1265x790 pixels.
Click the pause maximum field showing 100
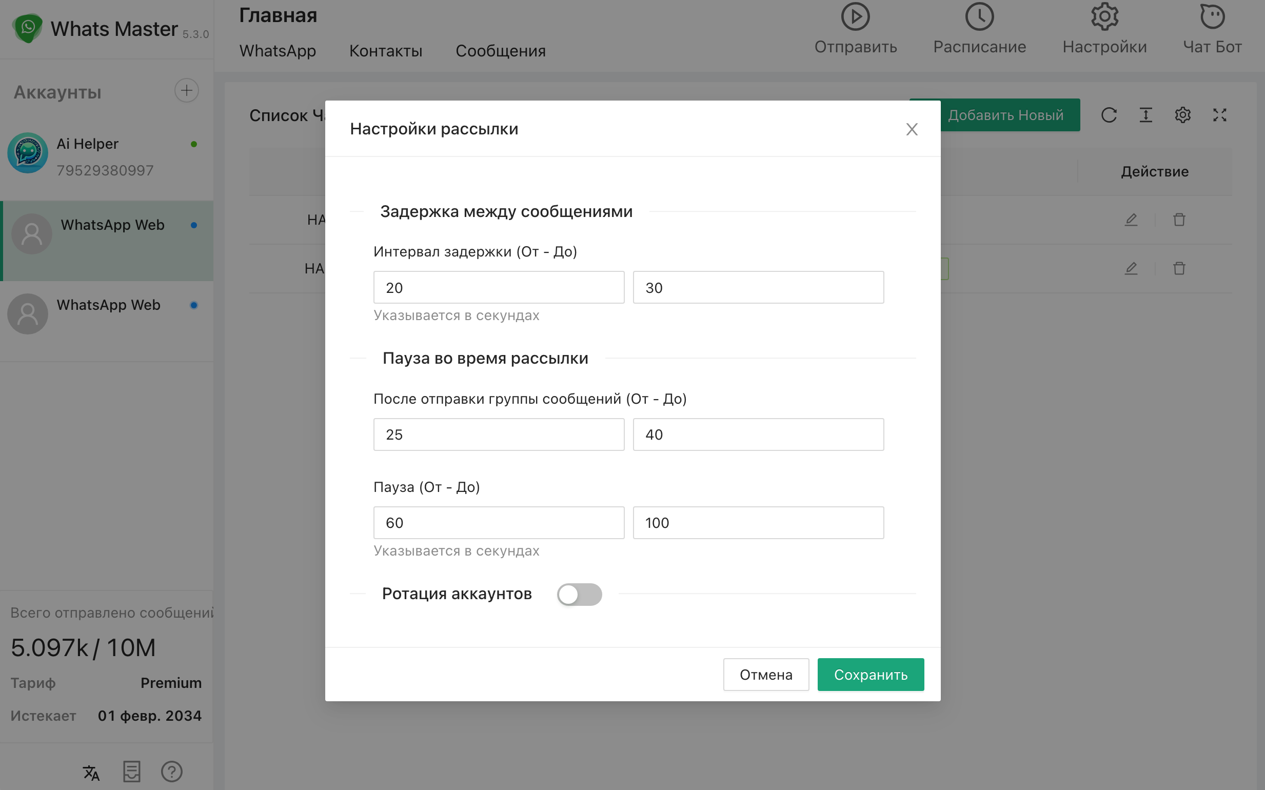758,523
